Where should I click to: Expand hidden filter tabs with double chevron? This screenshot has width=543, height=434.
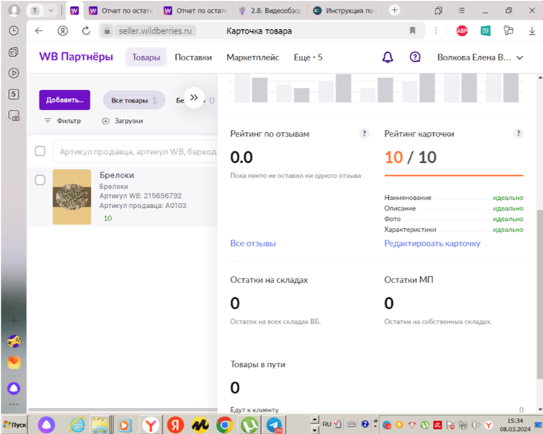pyautogui.click(x=194, y=97)
